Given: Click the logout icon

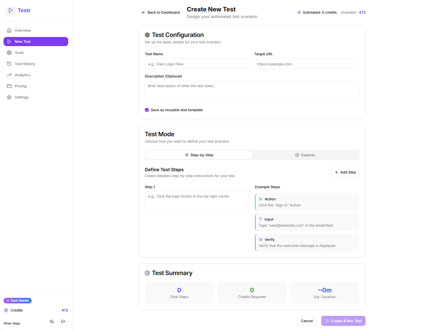Looking at the screenshot, I should point(63,321).
